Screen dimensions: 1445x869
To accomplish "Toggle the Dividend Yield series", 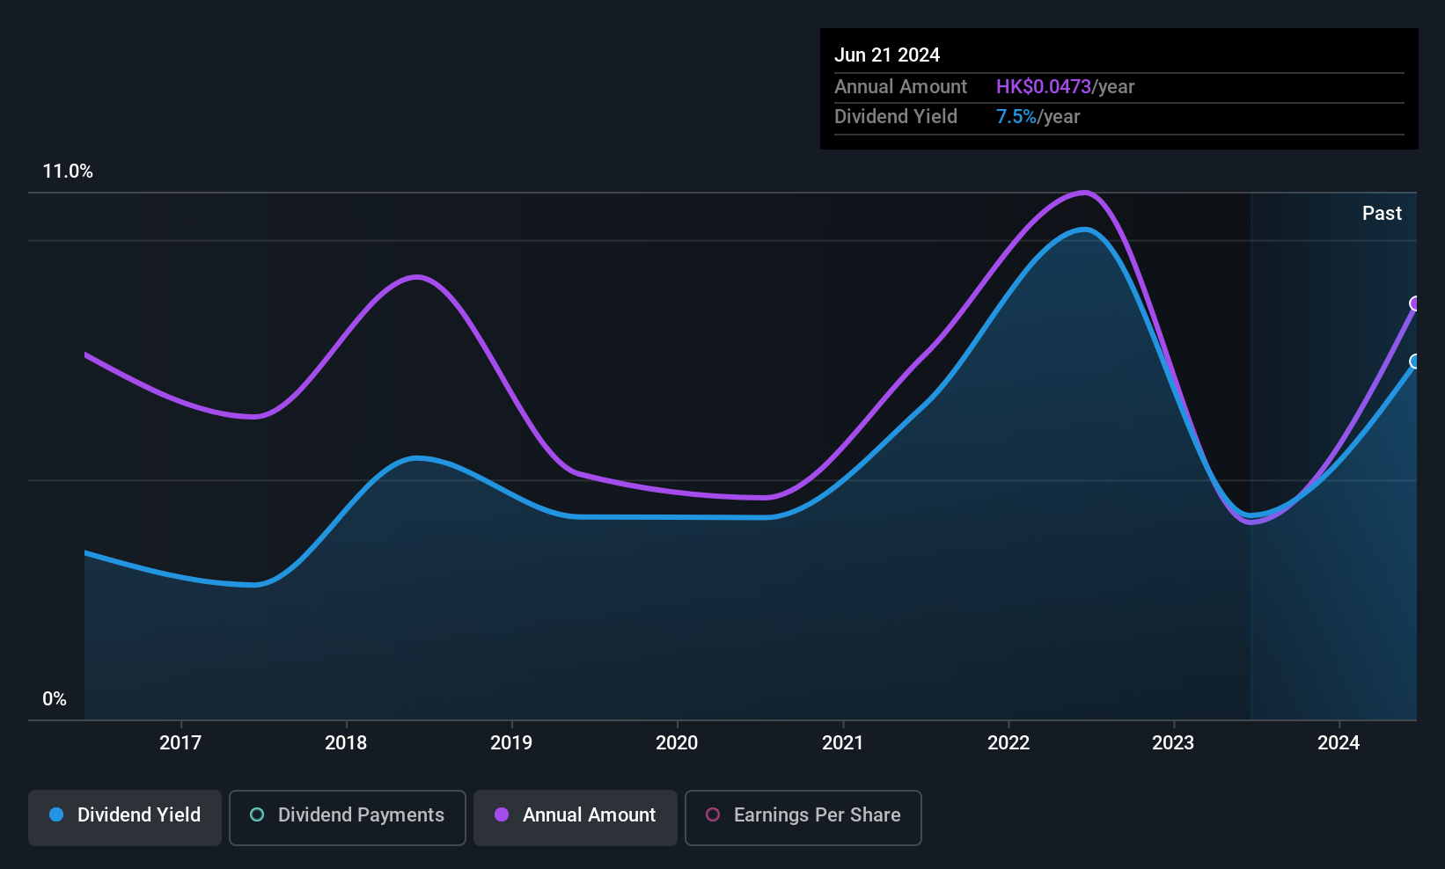I will pos(125,818).
